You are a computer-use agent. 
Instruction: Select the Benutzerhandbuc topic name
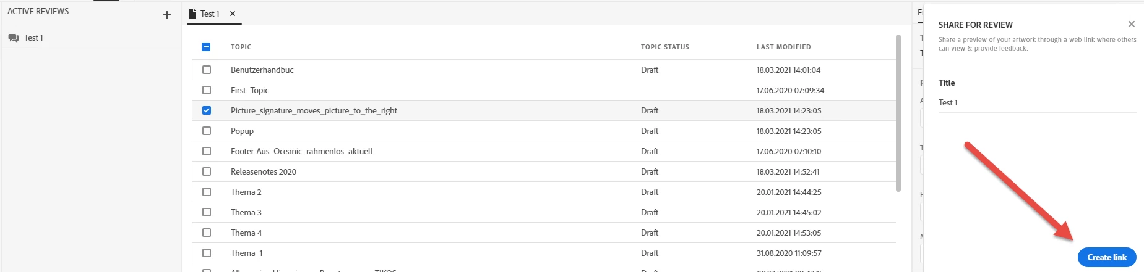click(262, 70)
